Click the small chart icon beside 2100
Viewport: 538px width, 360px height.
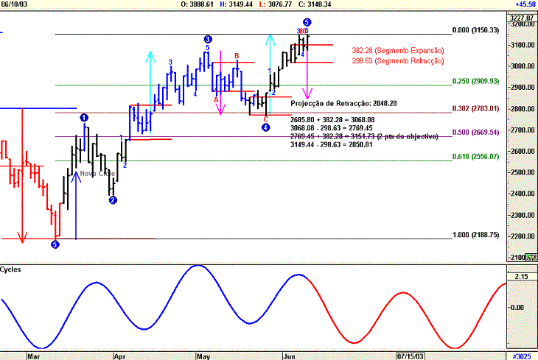[x=531, y=257]
